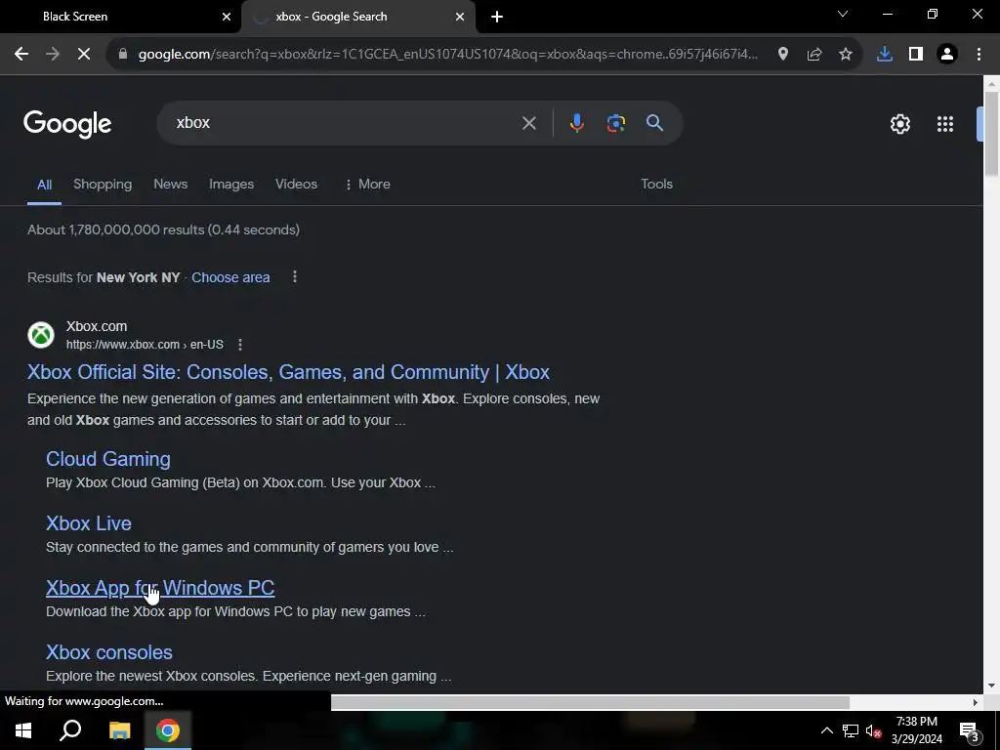Screen dimensions: 1000x750
Task: Open the tab search chevron in title bar
Action: coord(843,15)
